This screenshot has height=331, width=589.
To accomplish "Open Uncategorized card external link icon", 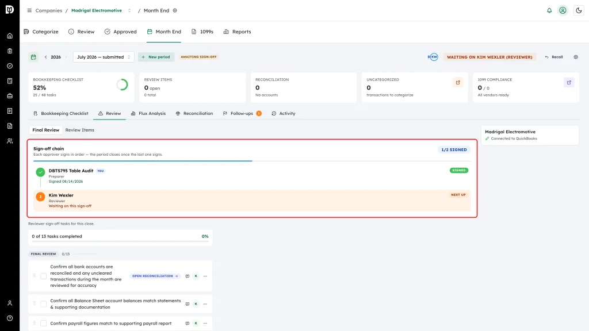I will click(x=458, y=83).
